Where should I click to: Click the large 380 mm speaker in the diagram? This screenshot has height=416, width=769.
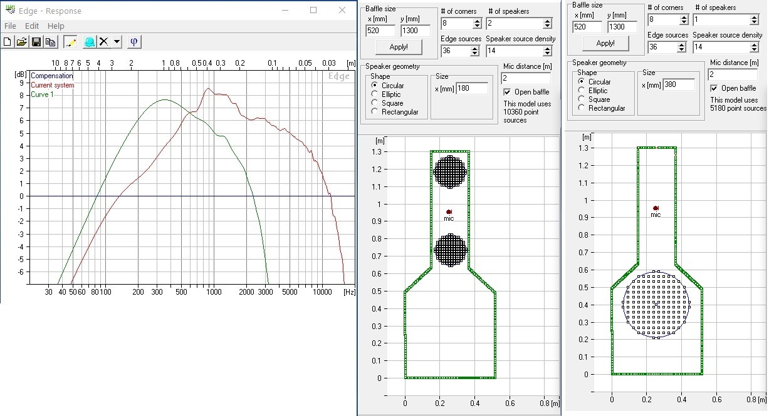[x=656, y=305]
